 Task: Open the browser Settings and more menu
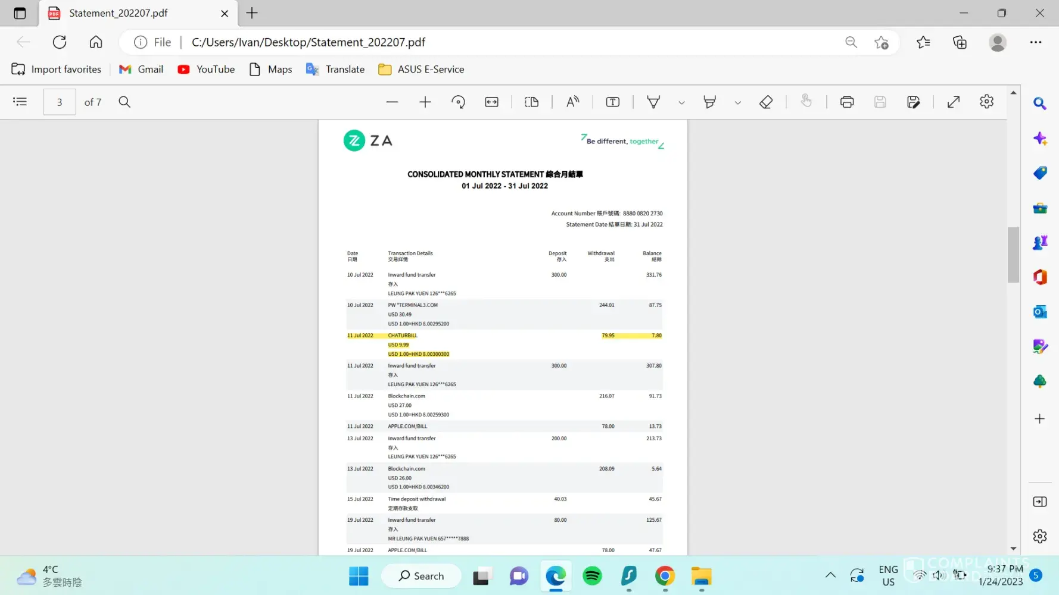click(1035, 42)
